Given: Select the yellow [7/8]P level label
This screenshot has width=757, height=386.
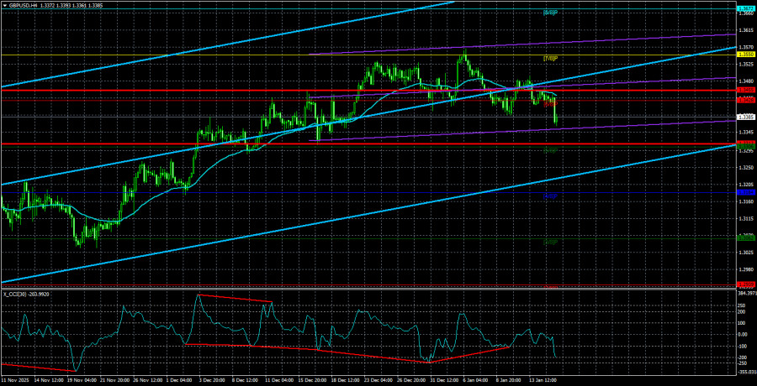Looking at the screenshot, I should coord(551,58).
